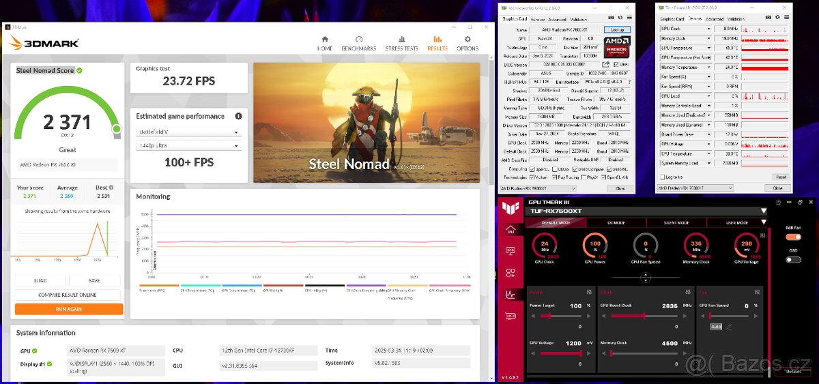The width and height of the screenshot is (819, 384).
Task: Click the gauge layout icon beside GPU Voltage dial
Action: click(x=763, y=235)
